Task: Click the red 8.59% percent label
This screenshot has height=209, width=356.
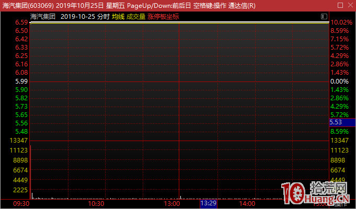Action: (339, 31)
